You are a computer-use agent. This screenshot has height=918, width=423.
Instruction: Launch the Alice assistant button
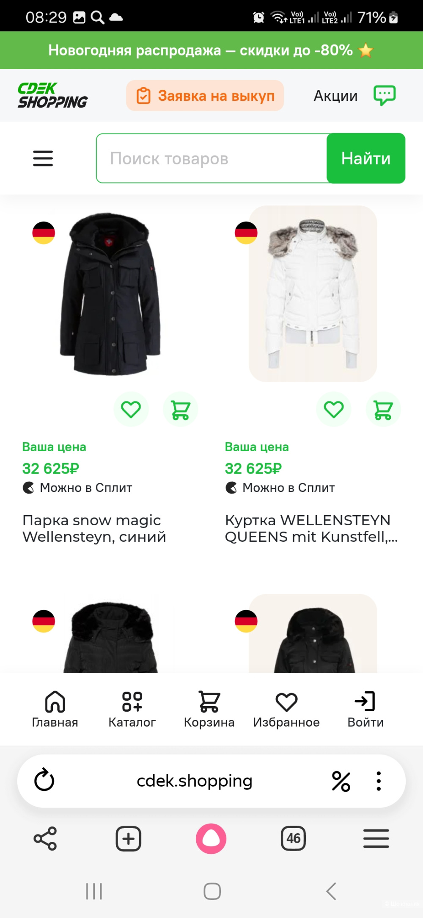point(211,838)
